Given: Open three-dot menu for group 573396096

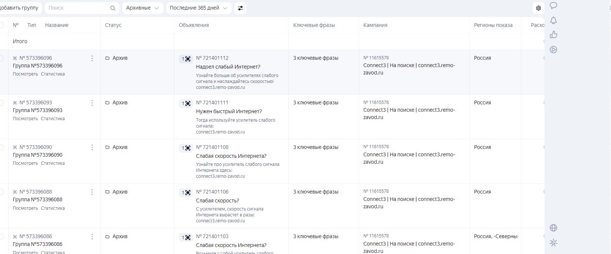Looking at the screenshot, I should 92,58.
